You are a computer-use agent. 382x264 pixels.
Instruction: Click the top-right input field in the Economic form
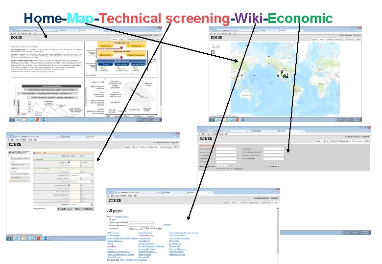(x=274, y=149)
